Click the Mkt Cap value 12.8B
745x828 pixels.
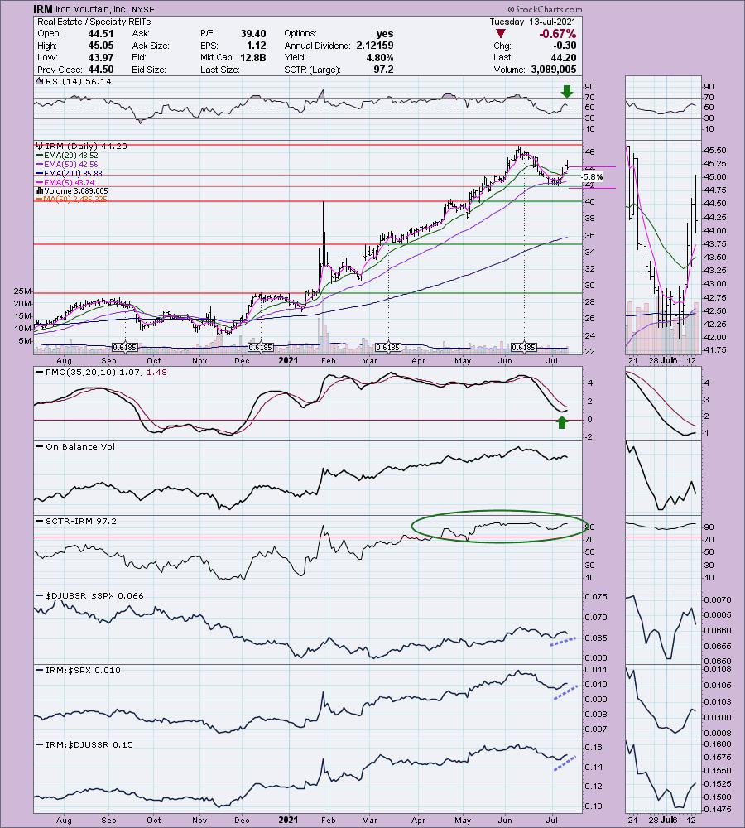coord(253,58)
